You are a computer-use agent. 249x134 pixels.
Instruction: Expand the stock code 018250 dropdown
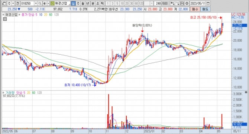click(x=36, y=3)
